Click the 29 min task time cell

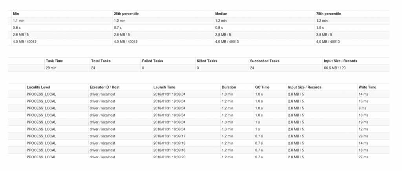[x=51, y=68]
